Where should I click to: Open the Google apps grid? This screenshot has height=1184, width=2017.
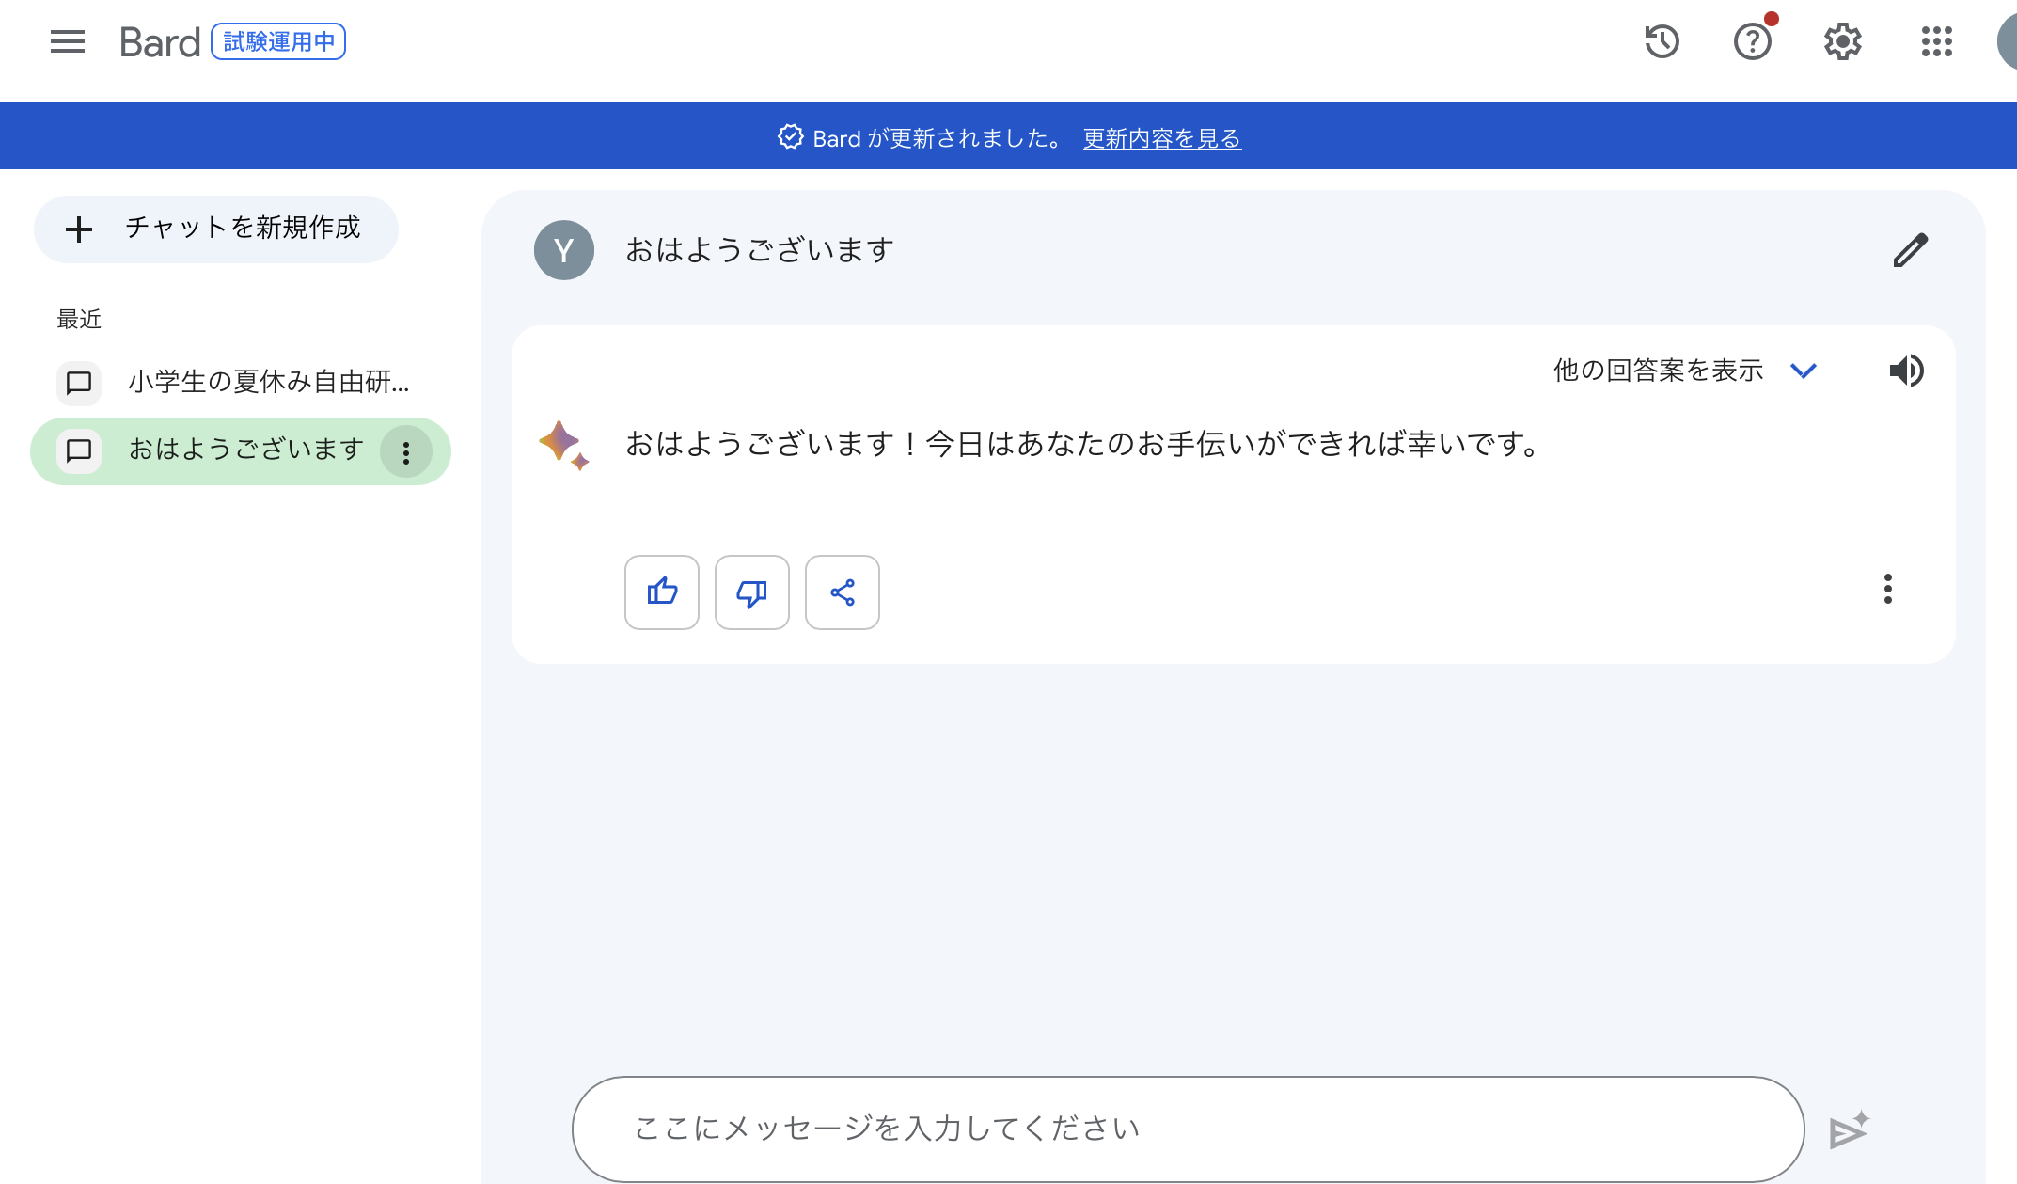coord(1936,41)
